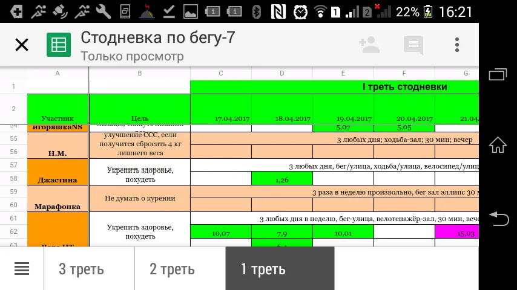Select the 'игоряшкаNS' participant cell
This screenshot has height=290, width=517.
click(x=58, y=127)
